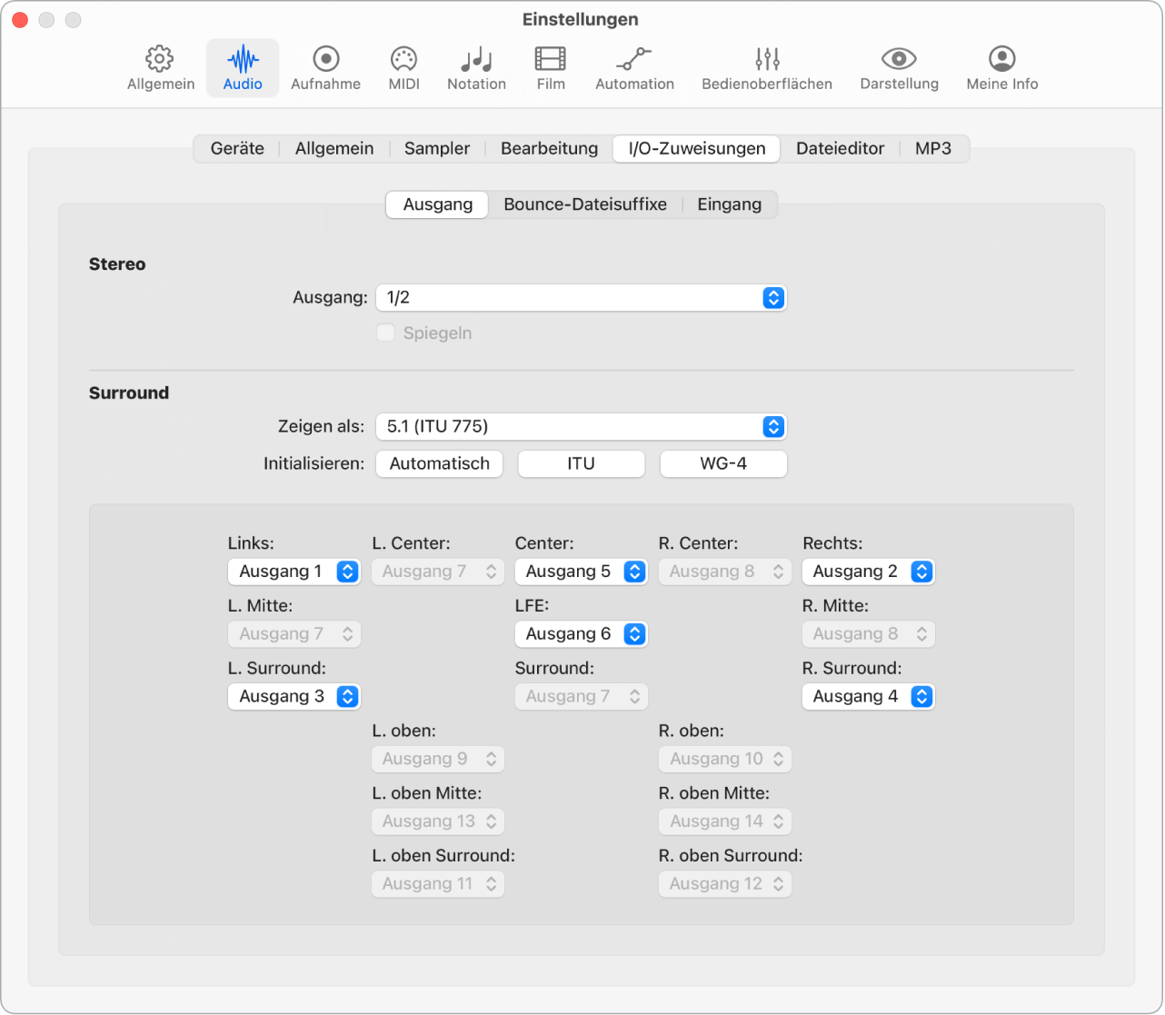This screenshot has width=1165, height=1015.
Task: Switch to the MP3 tab
Action: [933, 149]
